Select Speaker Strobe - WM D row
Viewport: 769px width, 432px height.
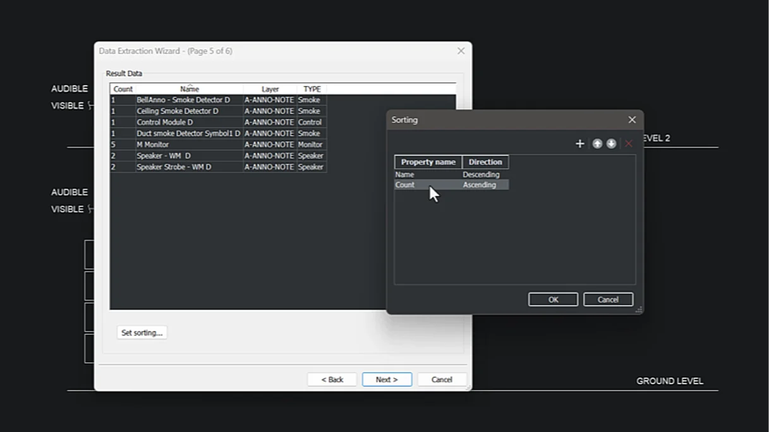click(218, 167)
